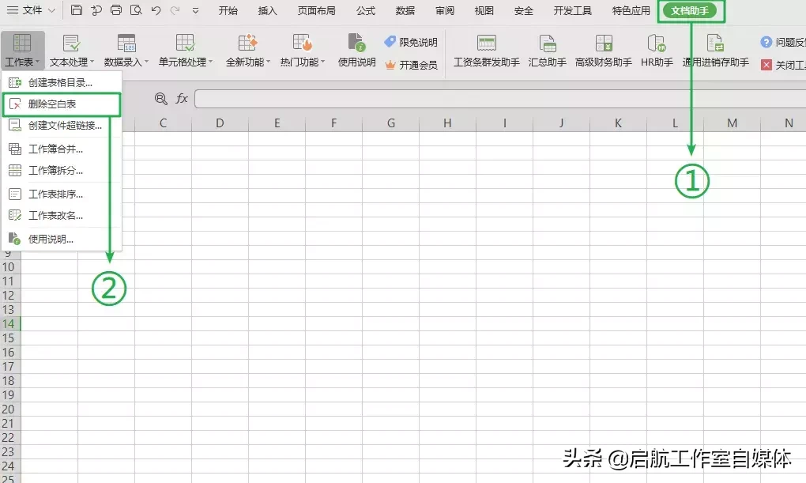Viewport: 806px width, 483px height.
Task: Switch to the 视图 tab
Action: click(x=484, y=10)
